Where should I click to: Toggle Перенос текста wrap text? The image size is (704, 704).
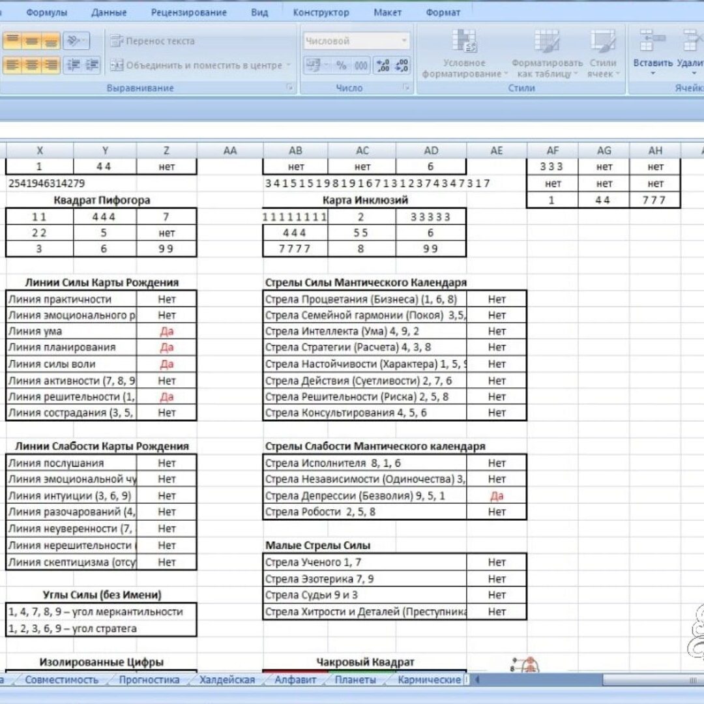tap(153, 40)
